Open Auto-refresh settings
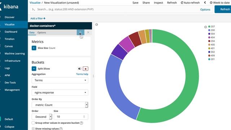 (190, 3)
